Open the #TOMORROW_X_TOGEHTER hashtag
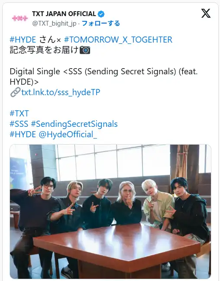 click(x=118, y=40)
